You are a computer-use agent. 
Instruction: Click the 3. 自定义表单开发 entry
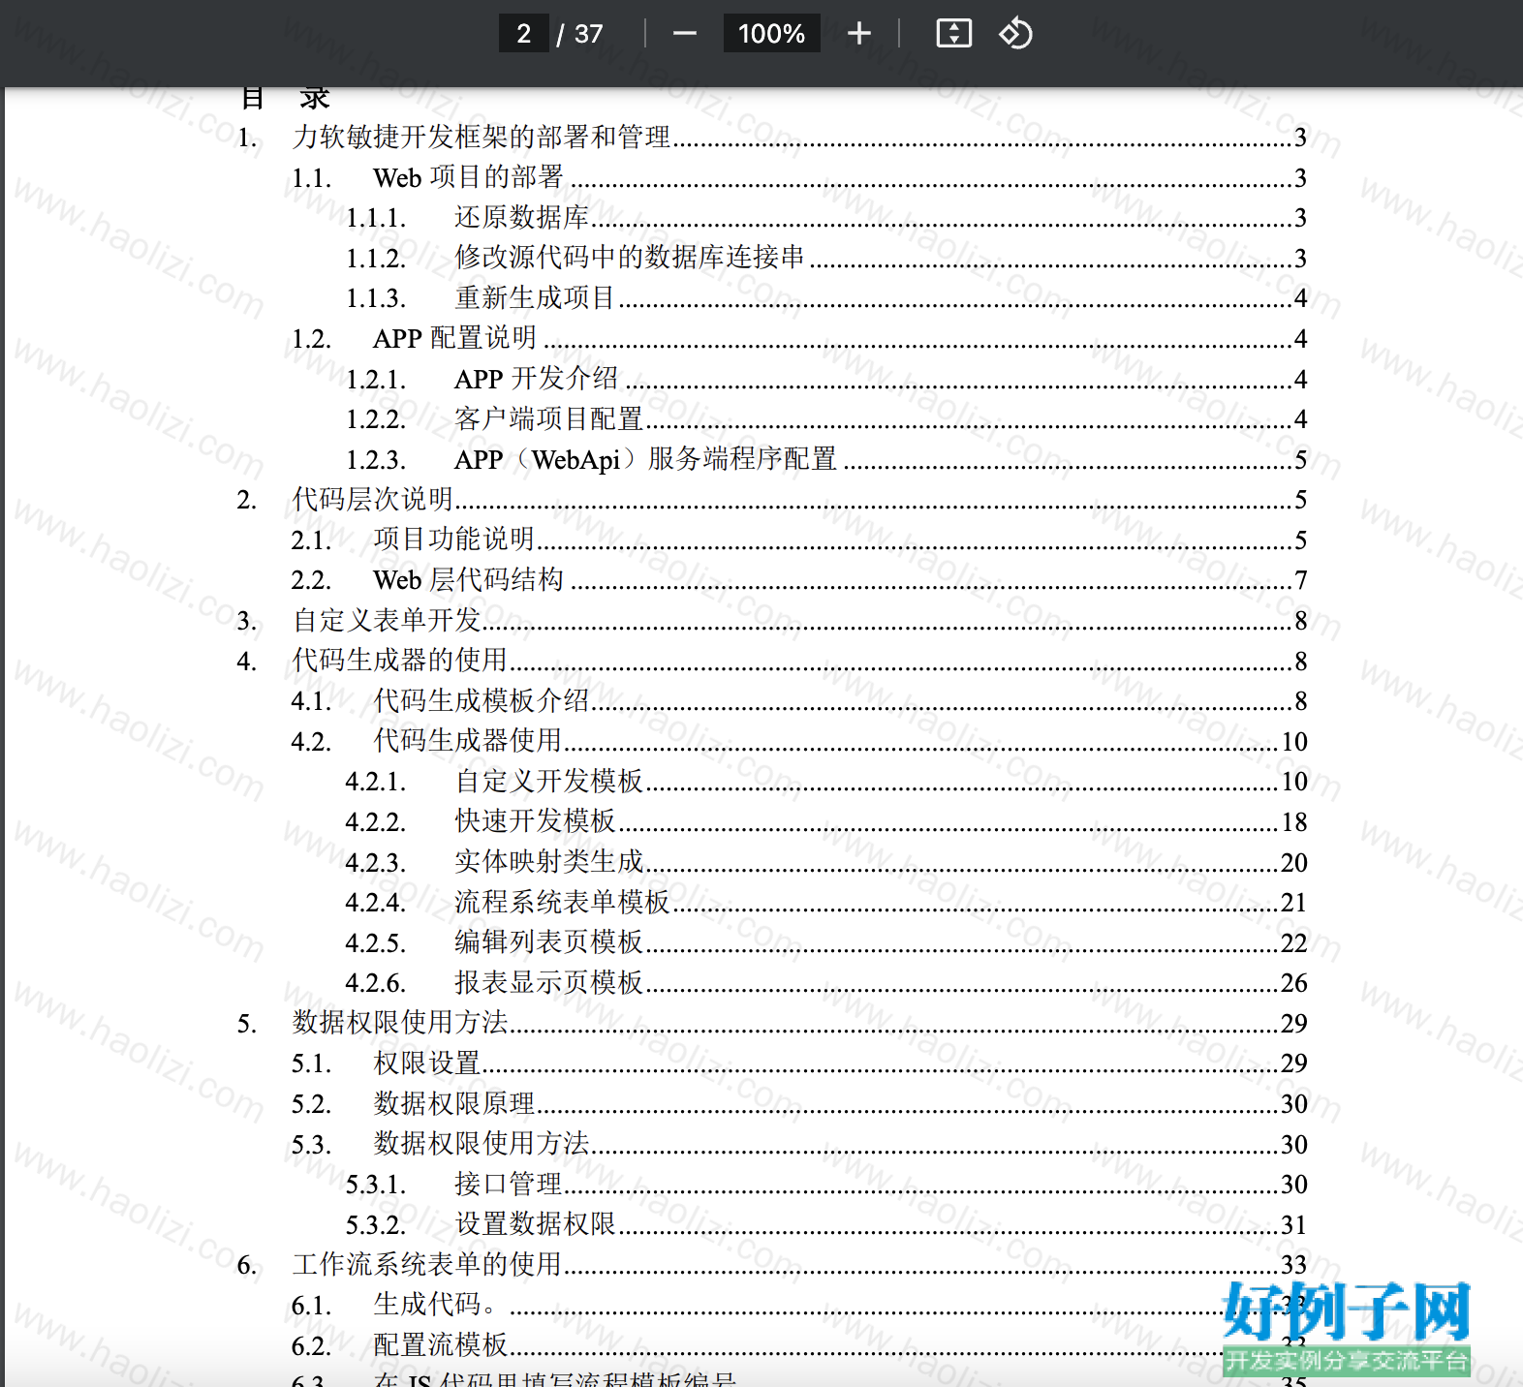click(x=772, y=621)
